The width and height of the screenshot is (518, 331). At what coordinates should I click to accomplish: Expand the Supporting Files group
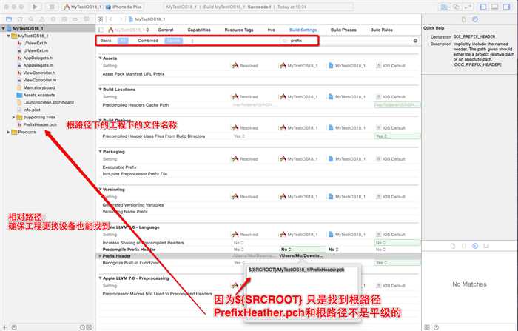point(13,117)
